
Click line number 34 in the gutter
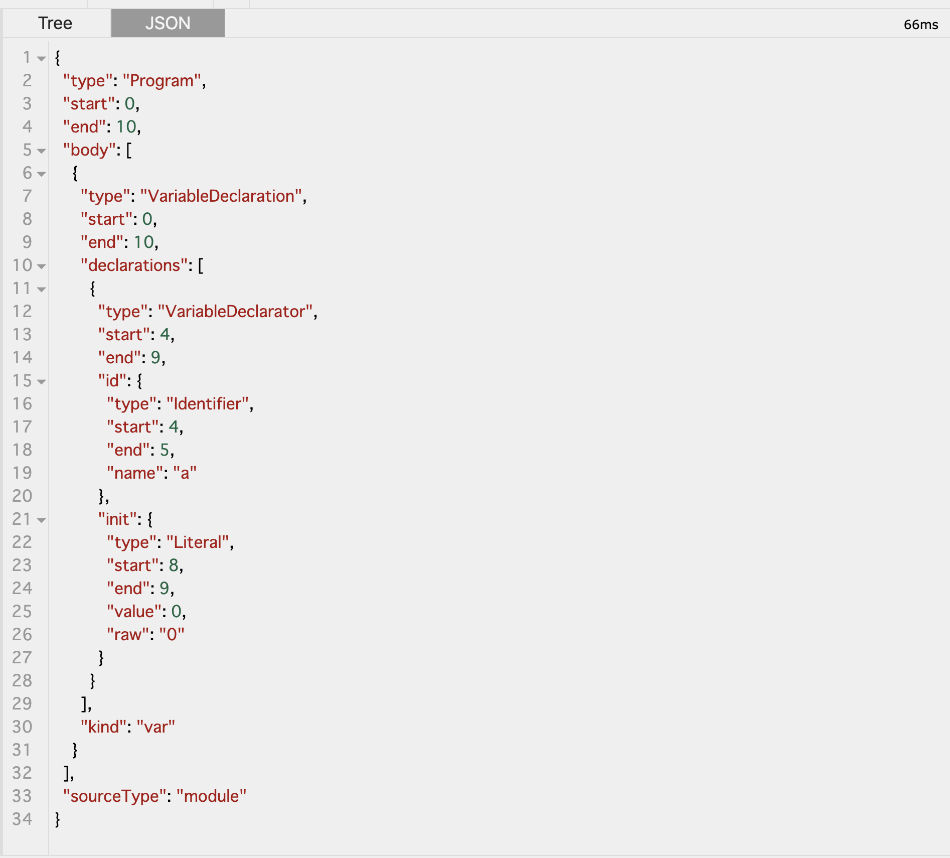(22, 819)
